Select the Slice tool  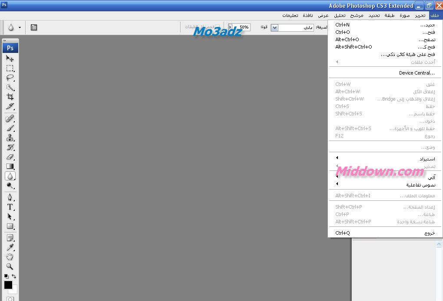[x=10, y=106]
